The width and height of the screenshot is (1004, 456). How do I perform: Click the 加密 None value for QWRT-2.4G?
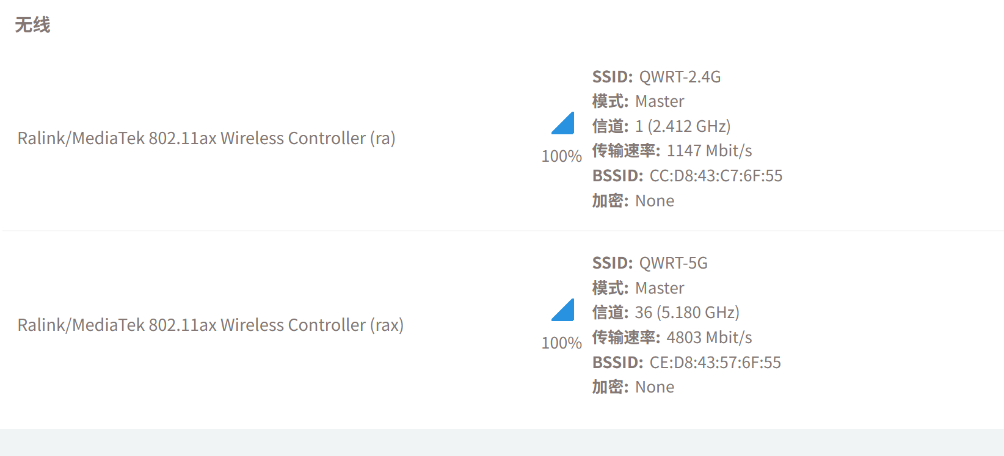[x=655, y=201]
